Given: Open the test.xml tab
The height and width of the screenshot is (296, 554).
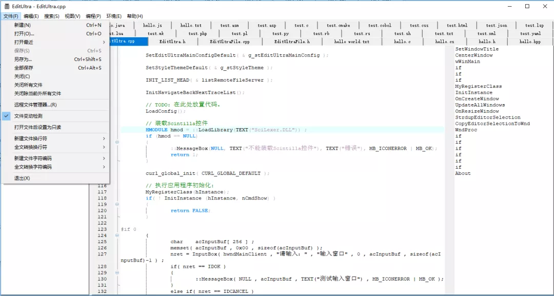Looking at the screenshot, I should [487, 33].
